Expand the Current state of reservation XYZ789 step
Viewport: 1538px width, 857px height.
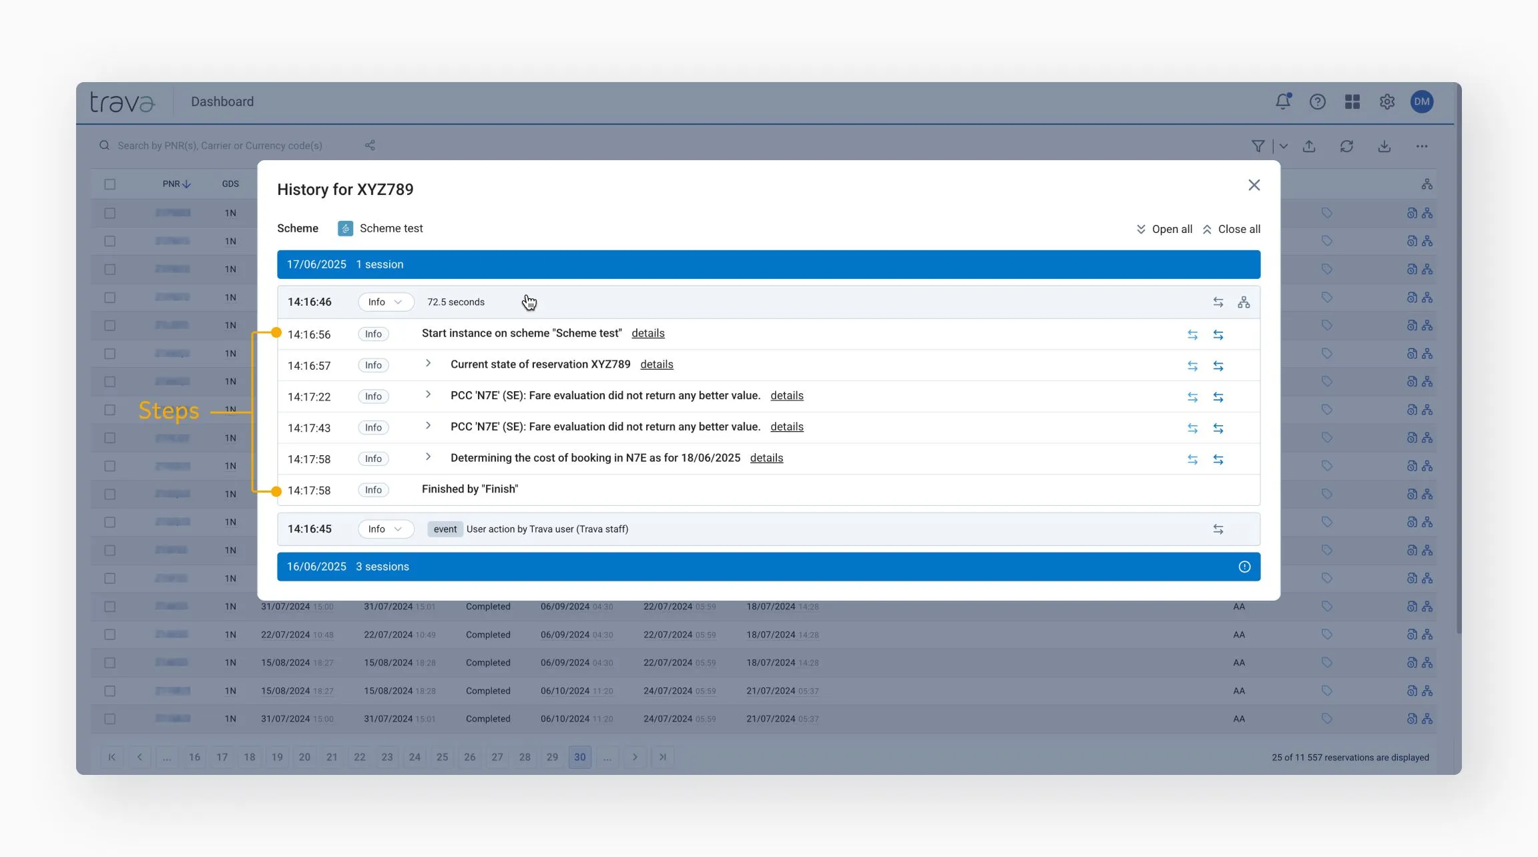pyautogui.click(x=428, y=364)
